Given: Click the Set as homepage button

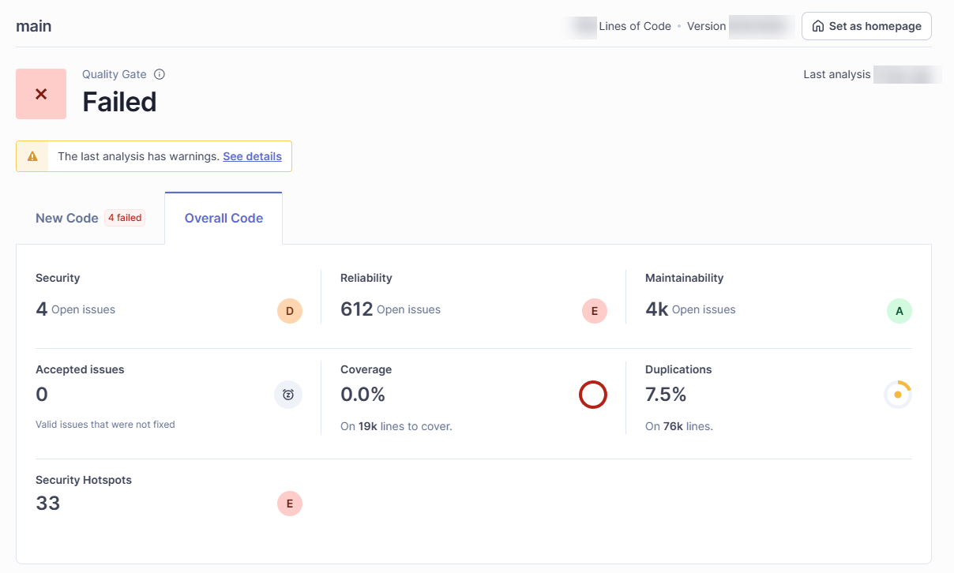Looking at the screenshot, I should click(x=866, y=26).
